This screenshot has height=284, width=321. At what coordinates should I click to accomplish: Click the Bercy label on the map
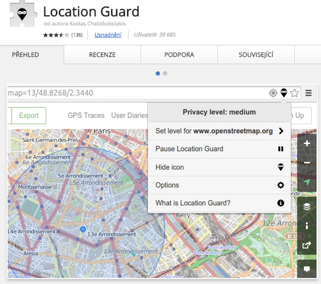(183, 216)
